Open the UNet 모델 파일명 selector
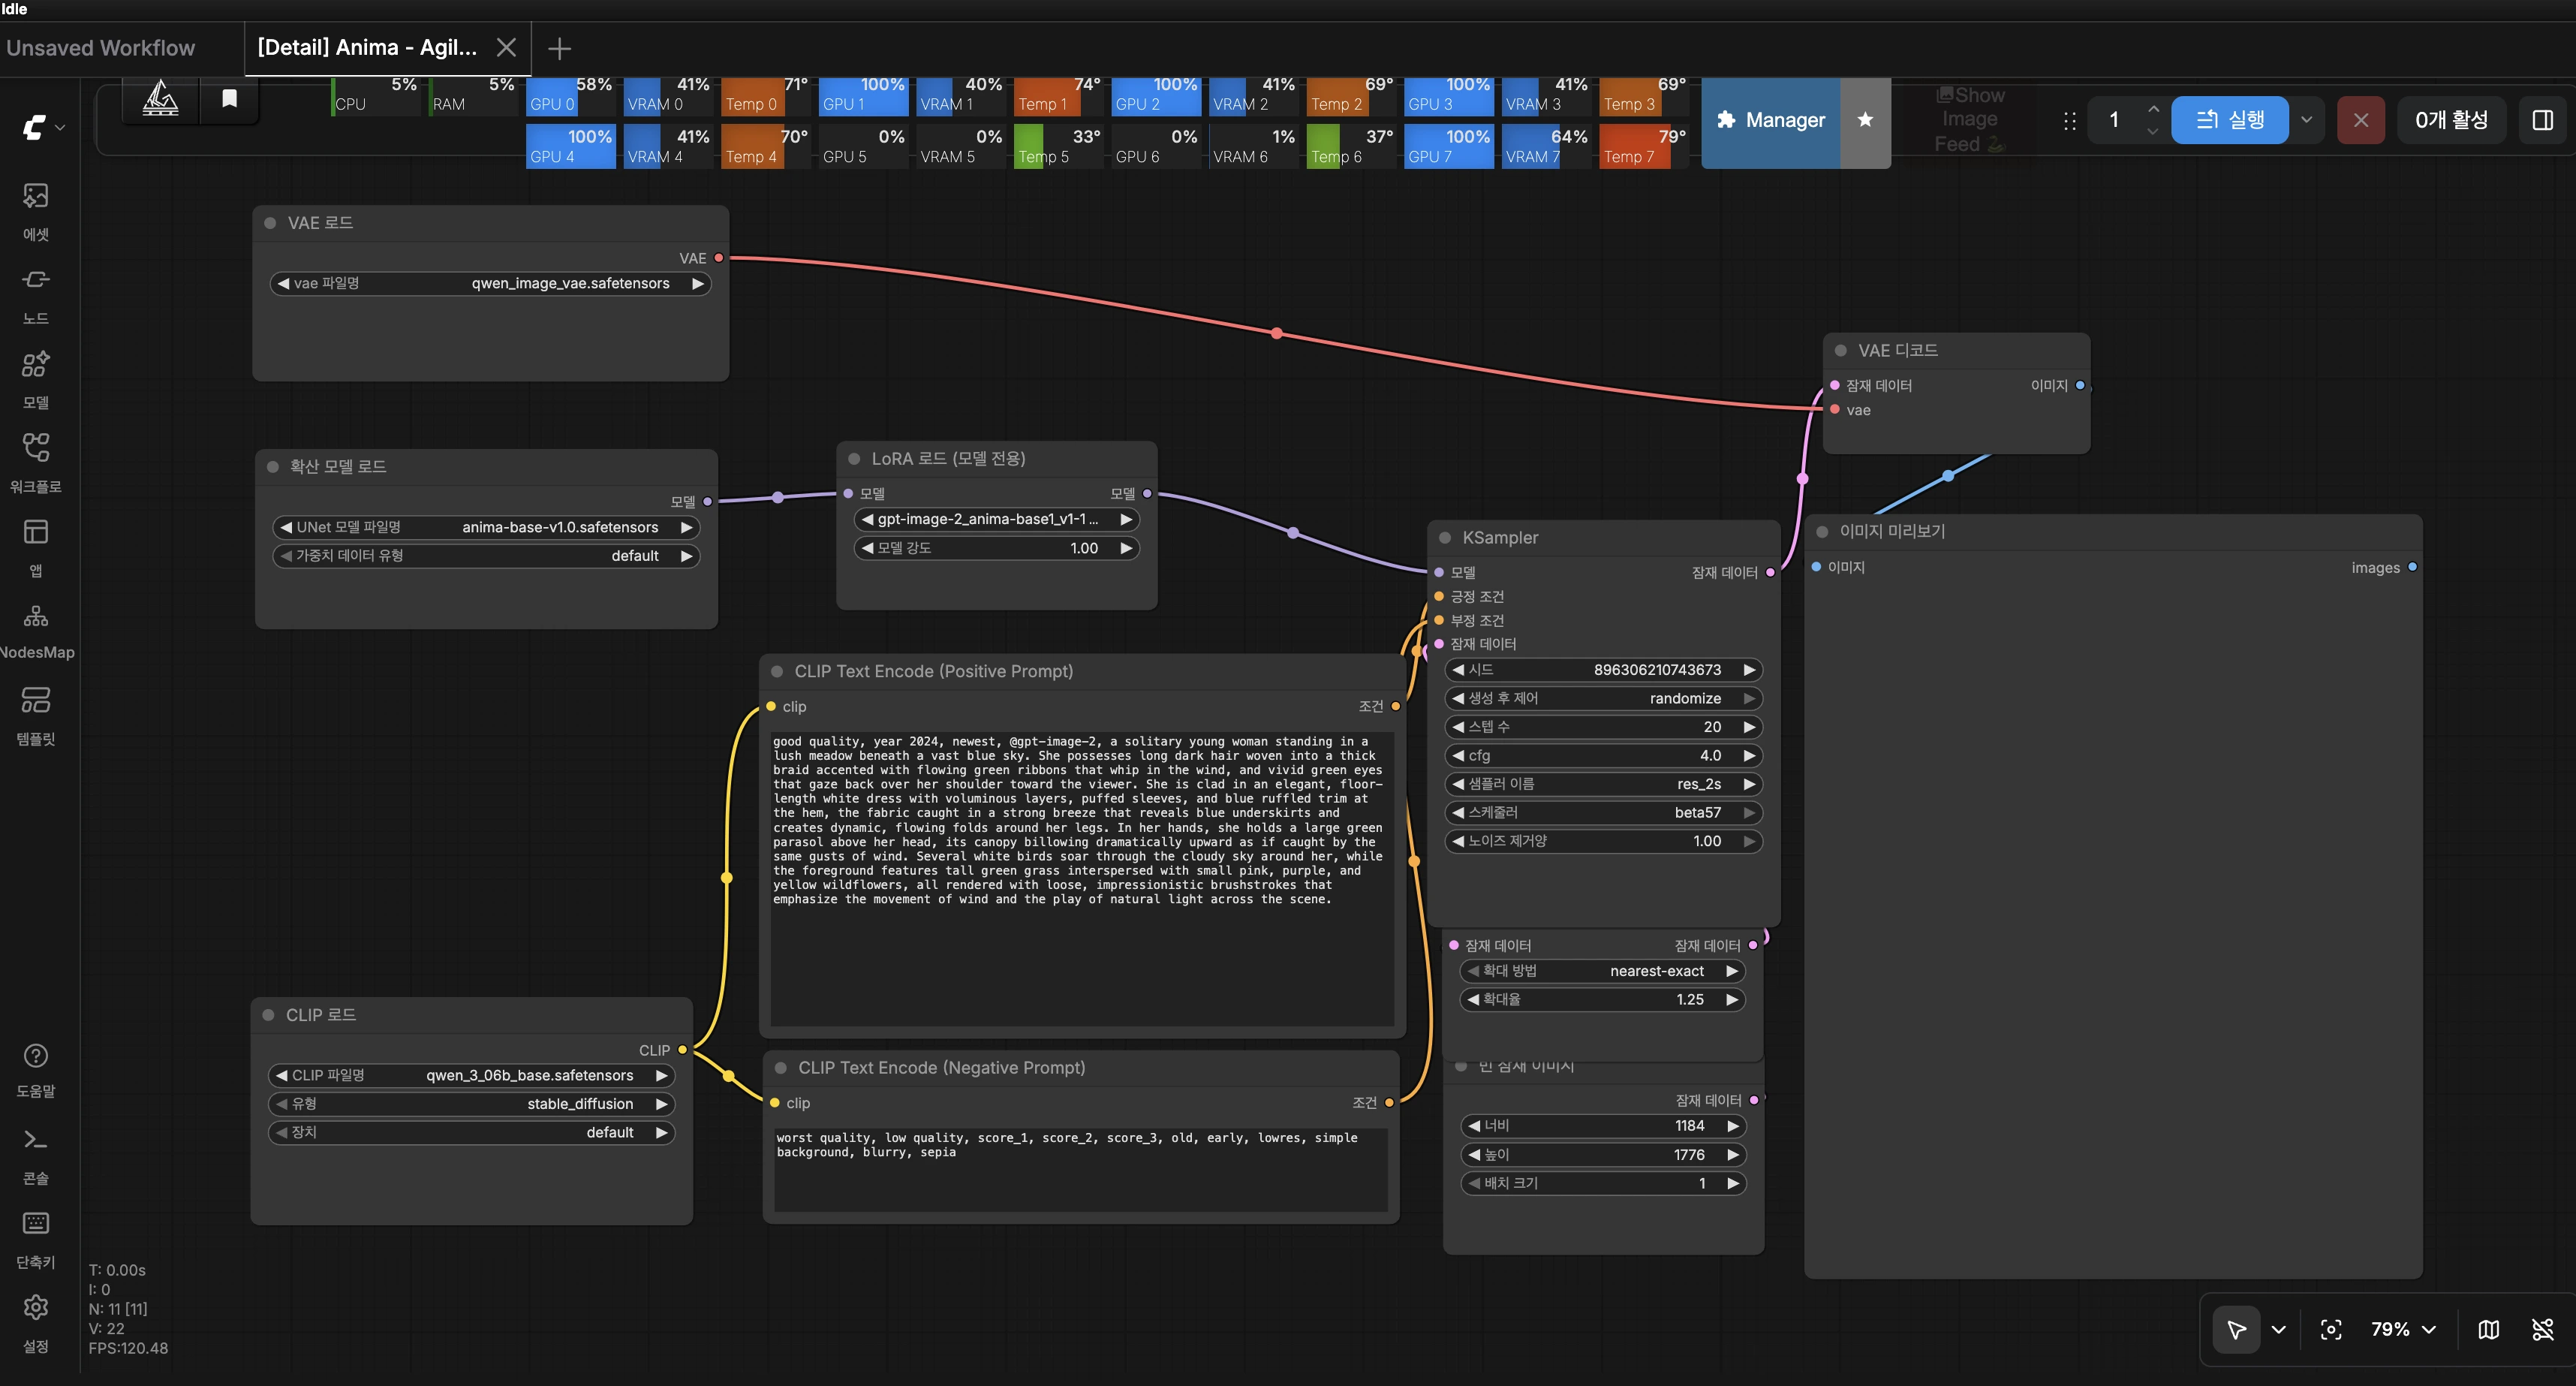Screen dimensions: 2576x1386 [486, 527]
